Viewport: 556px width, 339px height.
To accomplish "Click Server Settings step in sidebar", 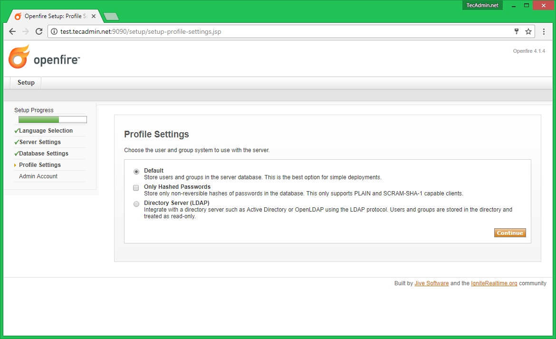I will pos(40,142).
